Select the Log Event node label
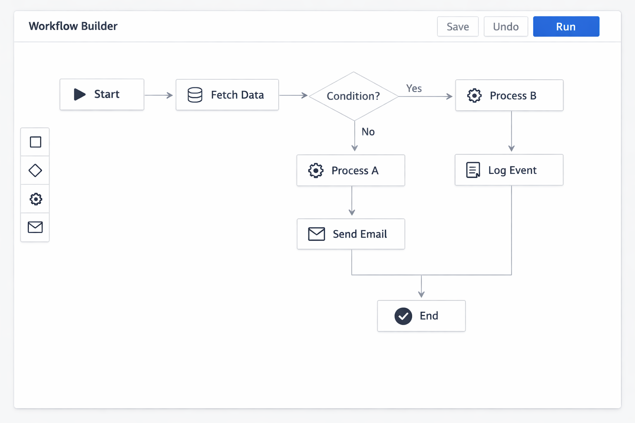Viewport: 635px width, 423px height. click(x=512, y=170)
